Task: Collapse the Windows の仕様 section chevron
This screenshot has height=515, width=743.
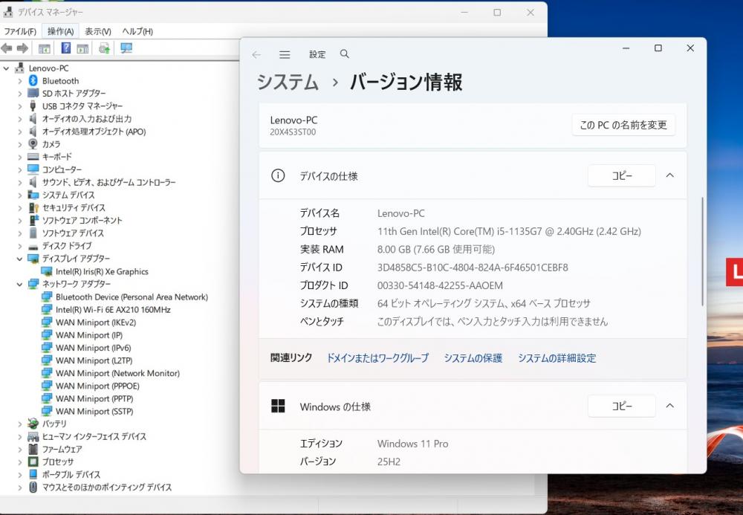Action: 669,407
